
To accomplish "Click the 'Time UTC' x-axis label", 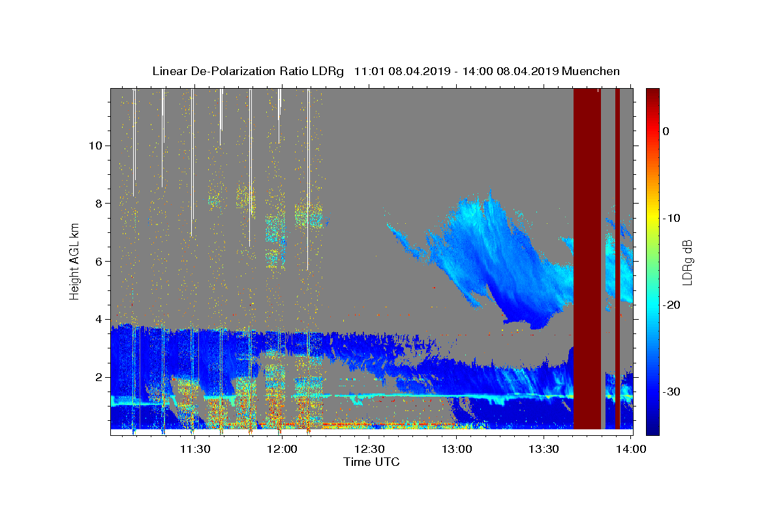I will tap(371, 462).
